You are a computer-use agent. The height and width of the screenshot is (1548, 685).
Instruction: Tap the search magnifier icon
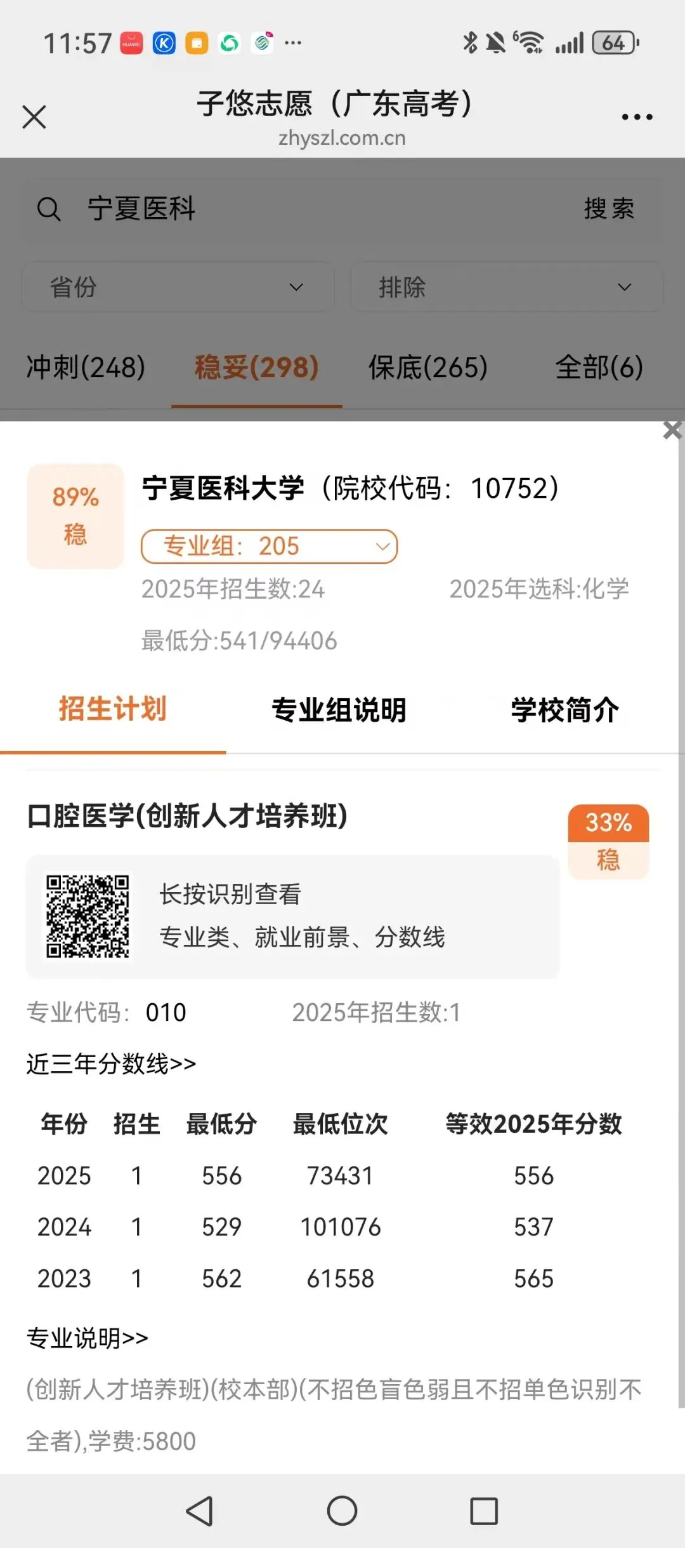coord(49,209)
